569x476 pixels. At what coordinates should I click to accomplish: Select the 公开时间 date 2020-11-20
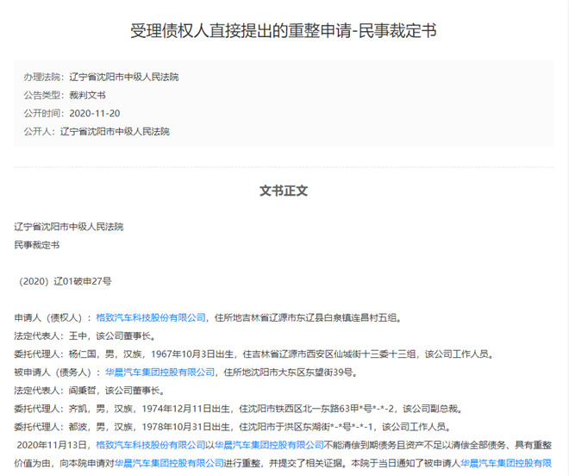click(x=95, y=113)
